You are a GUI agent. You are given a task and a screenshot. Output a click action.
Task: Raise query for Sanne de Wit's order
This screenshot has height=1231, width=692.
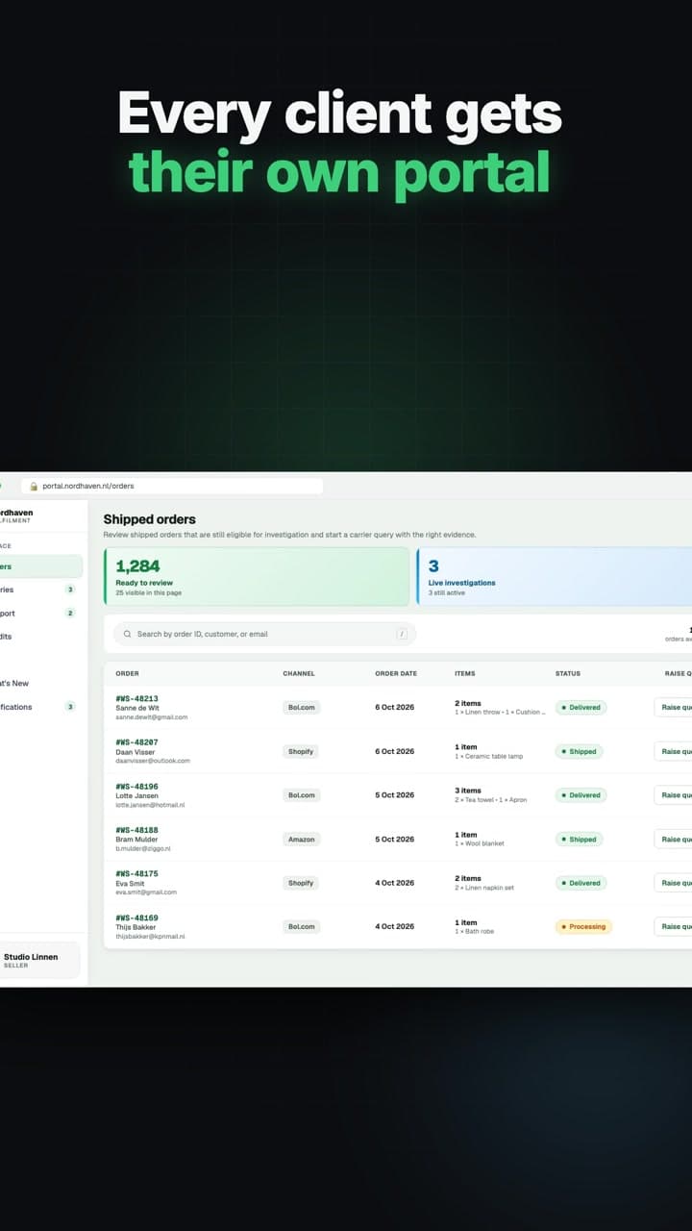pos(673,707)
